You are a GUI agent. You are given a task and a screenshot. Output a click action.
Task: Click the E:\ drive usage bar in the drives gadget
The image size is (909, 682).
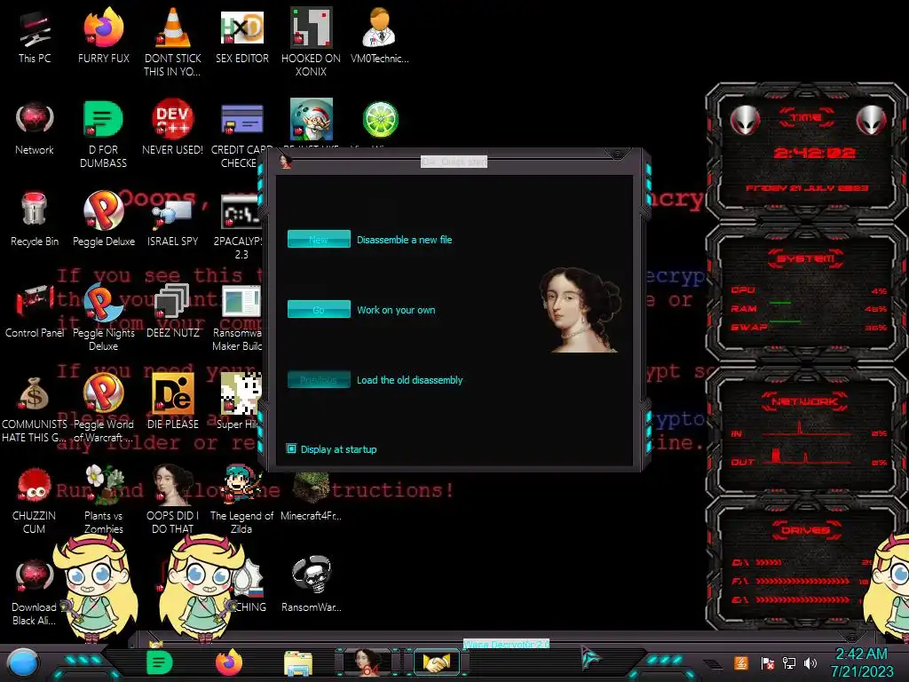(802, 599)
